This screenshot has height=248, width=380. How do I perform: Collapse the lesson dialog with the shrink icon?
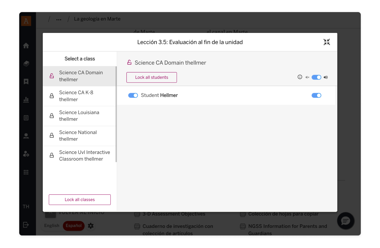point(327,42)
